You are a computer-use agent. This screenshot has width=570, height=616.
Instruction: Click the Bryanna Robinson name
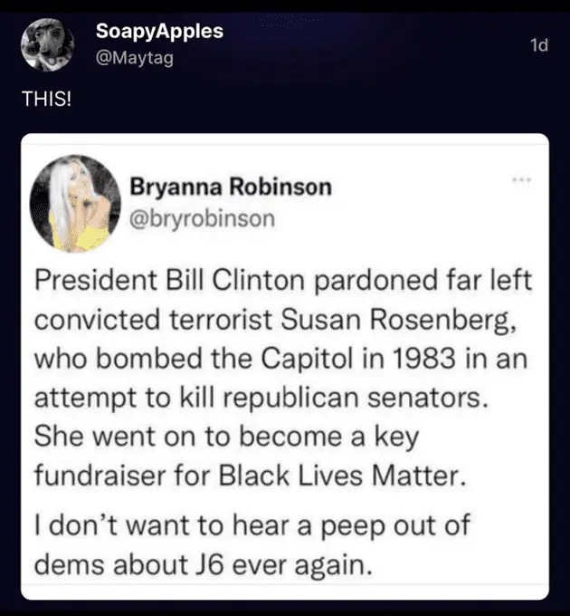click(232, 188)
